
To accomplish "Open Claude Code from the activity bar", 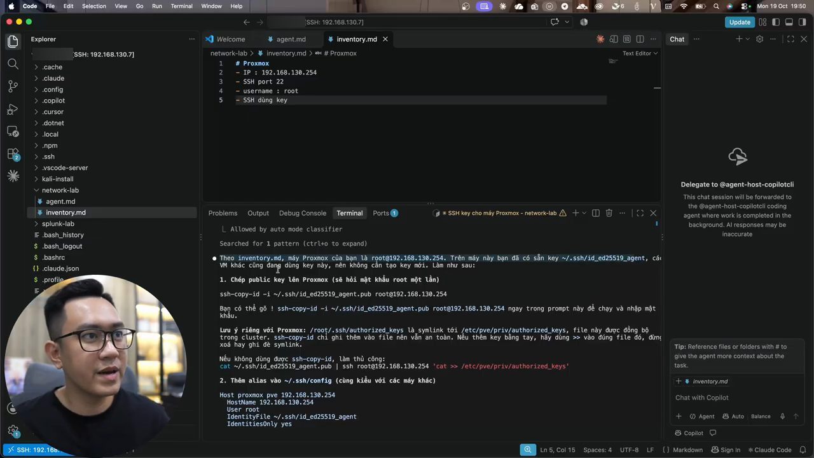I will tap(13, 176).
